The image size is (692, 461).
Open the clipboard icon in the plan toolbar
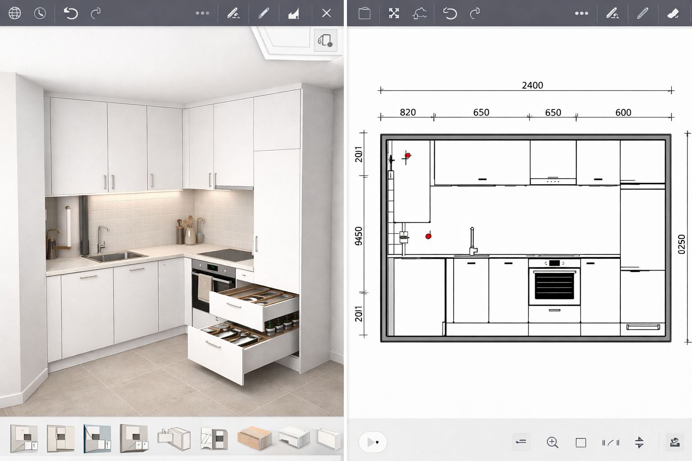(364, 13)
